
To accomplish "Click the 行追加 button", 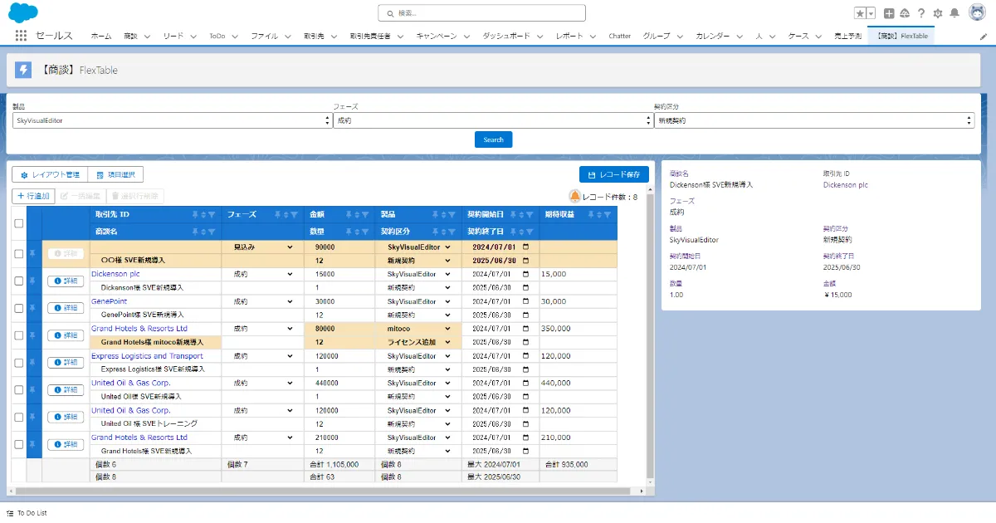I will (33, 196).
